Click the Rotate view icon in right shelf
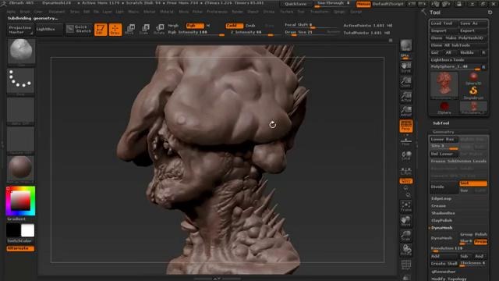 pyautogui.click(x=405, y=250)
